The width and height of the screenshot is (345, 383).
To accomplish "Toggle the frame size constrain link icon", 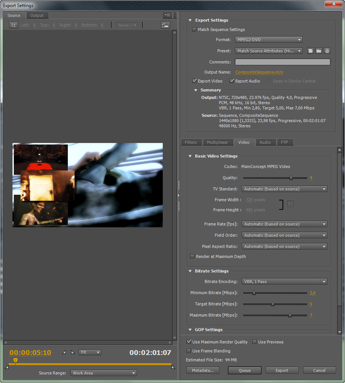I will [x=290, y=204].
